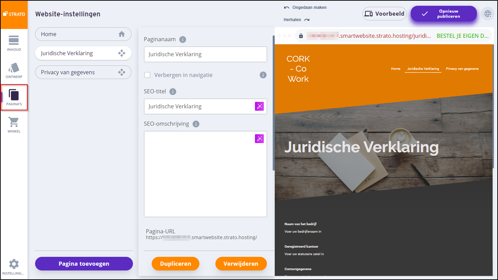Click the info icon next to Paginanaam
This screenshot has width=498, height=280.
(183, 40)
